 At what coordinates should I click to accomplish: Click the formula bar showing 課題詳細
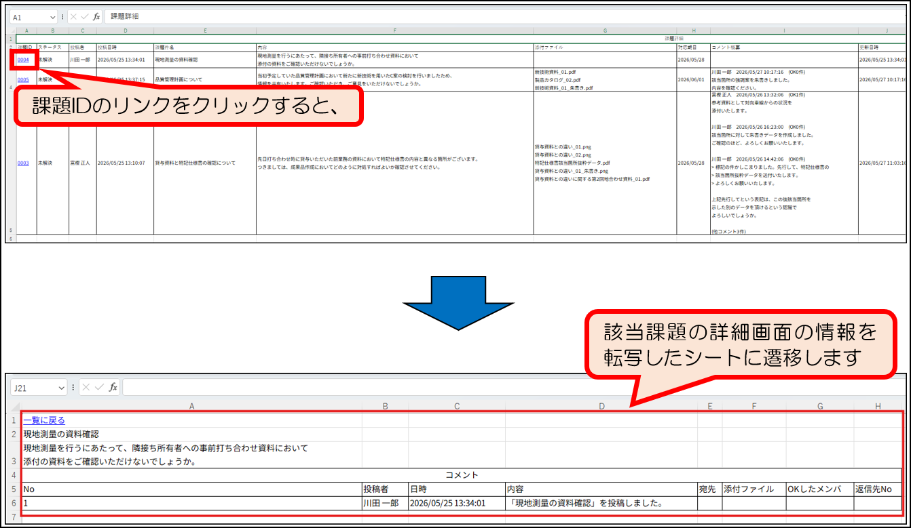505,16
